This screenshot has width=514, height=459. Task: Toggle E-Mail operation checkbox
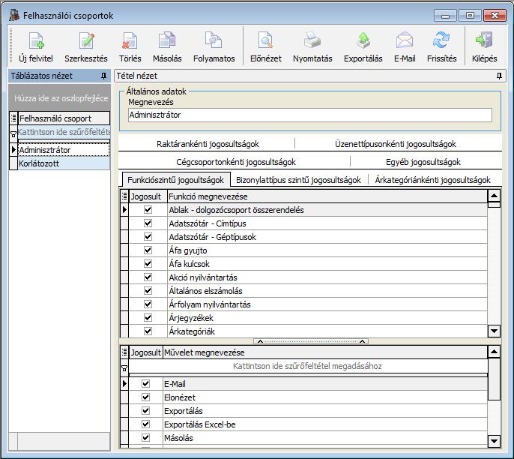pos(145,383)
